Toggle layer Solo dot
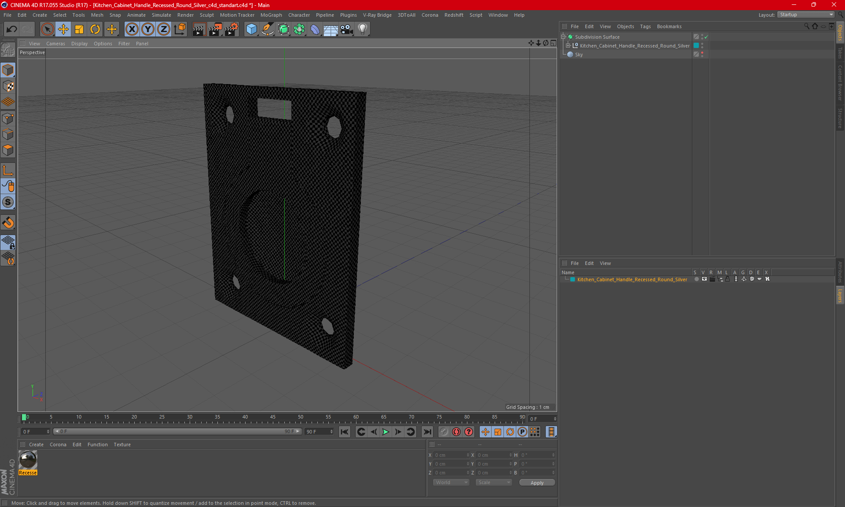Viewport: 845px width, 507px height. pyautogui.click(x=696, y=279)
